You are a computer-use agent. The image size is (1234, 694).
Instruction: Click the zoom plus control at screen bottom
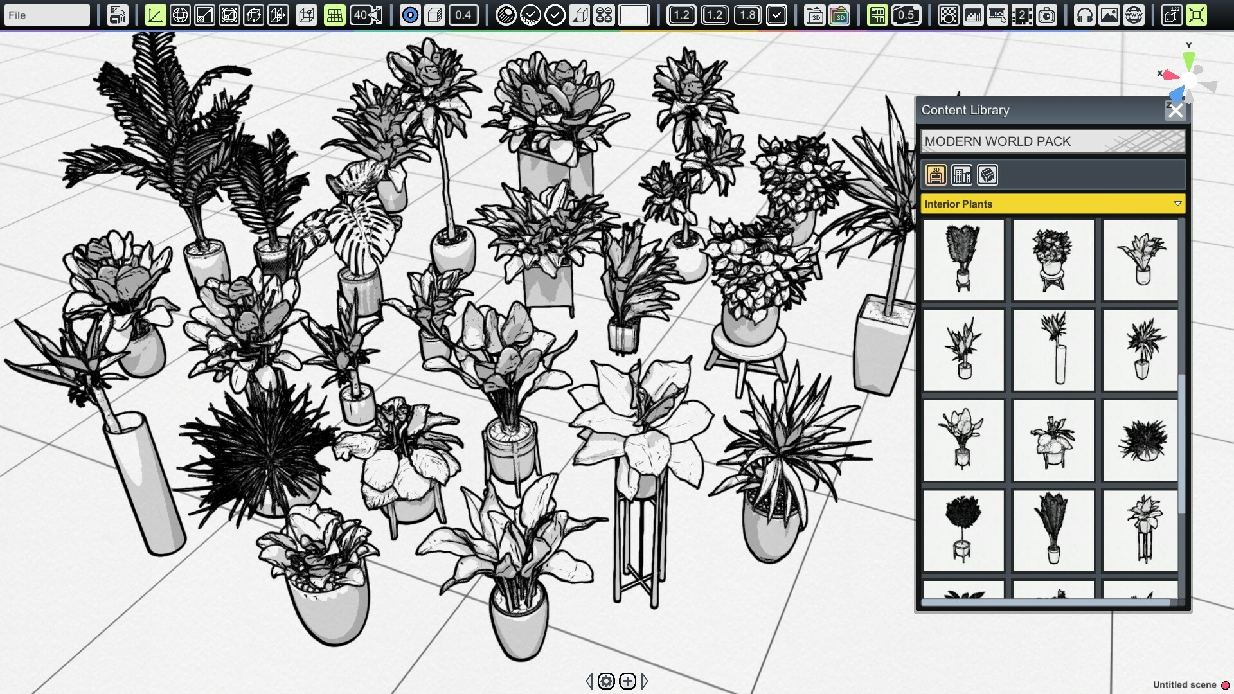coord(628,682)
